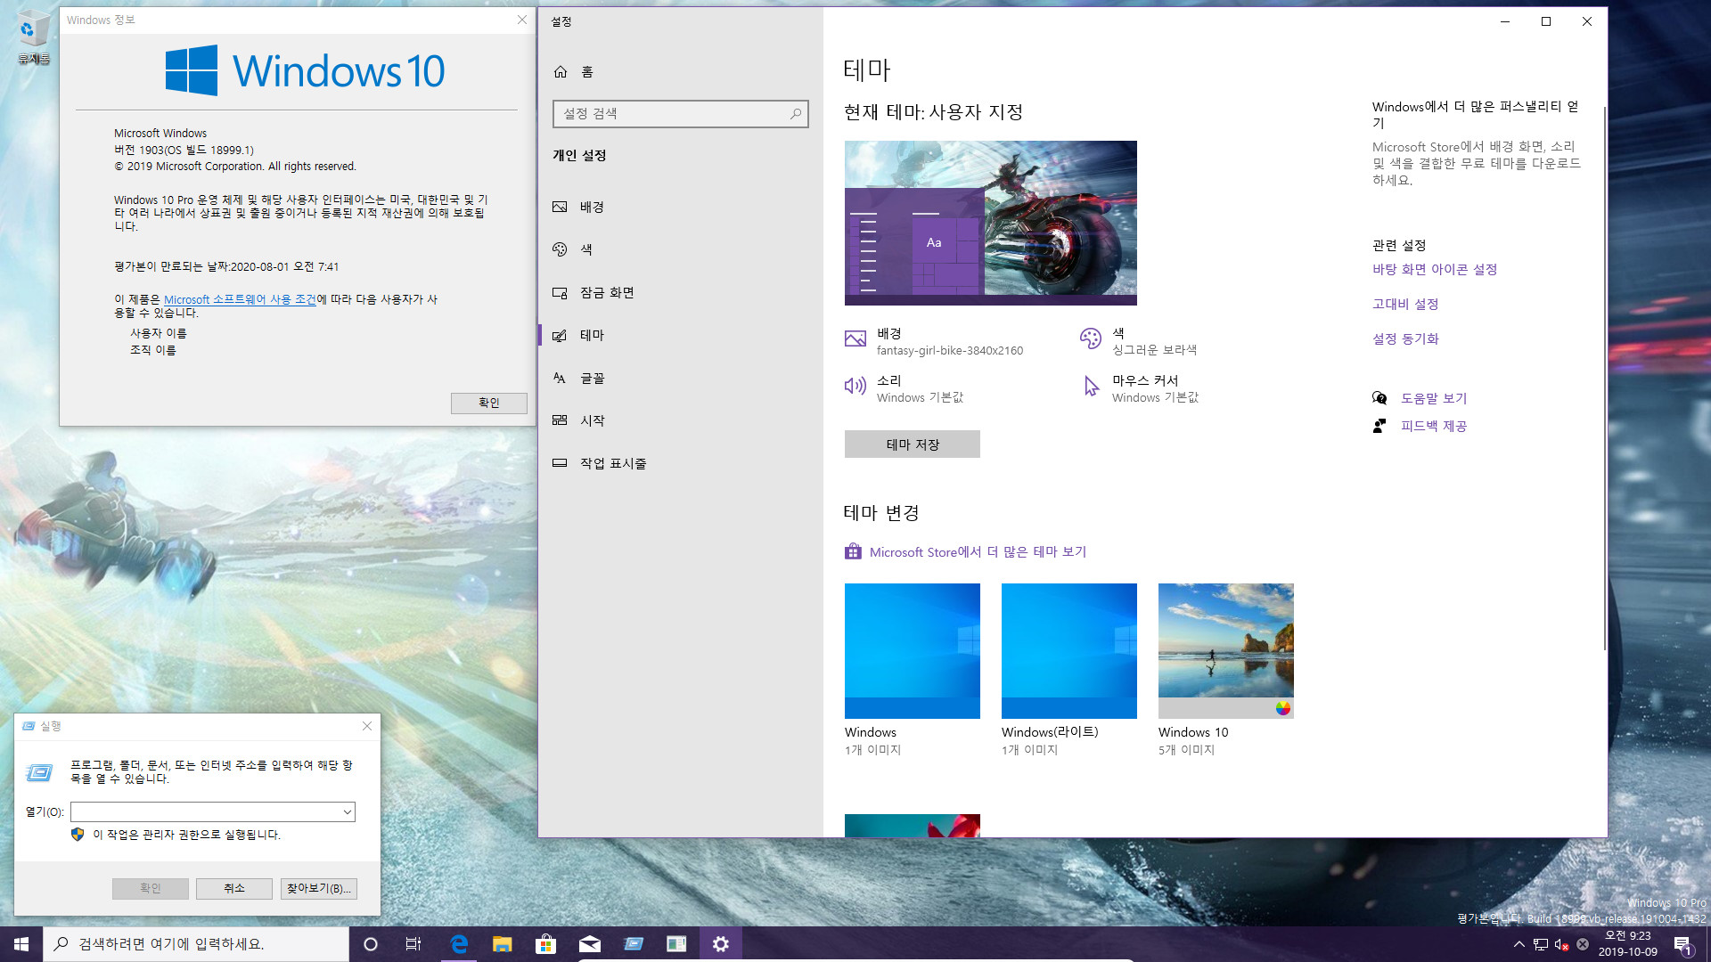Click the 배경 picture icon under current theme

(x=855, y=338)
